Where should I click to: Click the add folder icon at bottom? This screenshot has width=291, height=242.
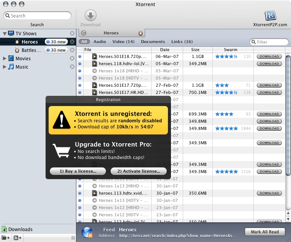pyautogui.click(x=6, y=238)
